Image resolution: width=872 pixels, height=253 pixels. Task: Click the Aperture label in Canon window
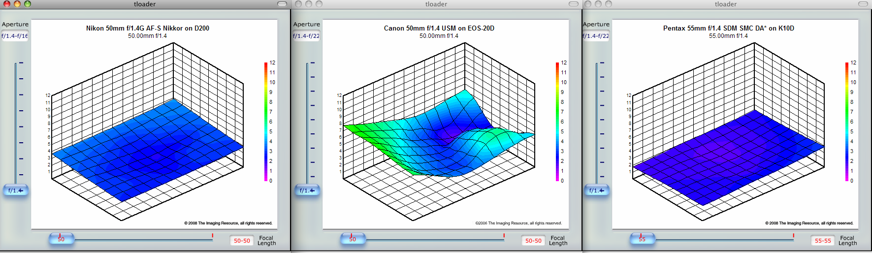click(307, 24)
